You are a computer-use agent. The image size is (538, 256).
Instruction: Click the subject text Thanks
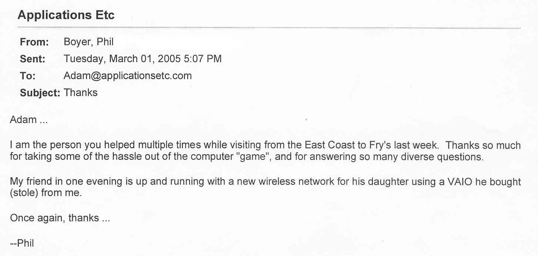coord(81,92)
